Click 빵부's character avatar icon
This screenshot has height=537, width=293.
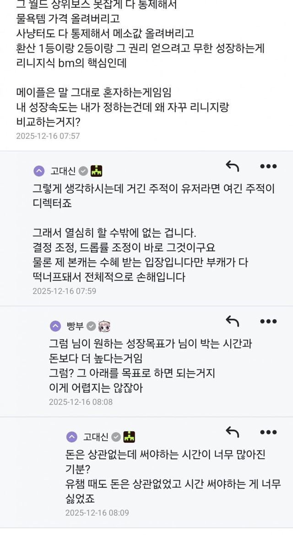[x=104, y=326]
